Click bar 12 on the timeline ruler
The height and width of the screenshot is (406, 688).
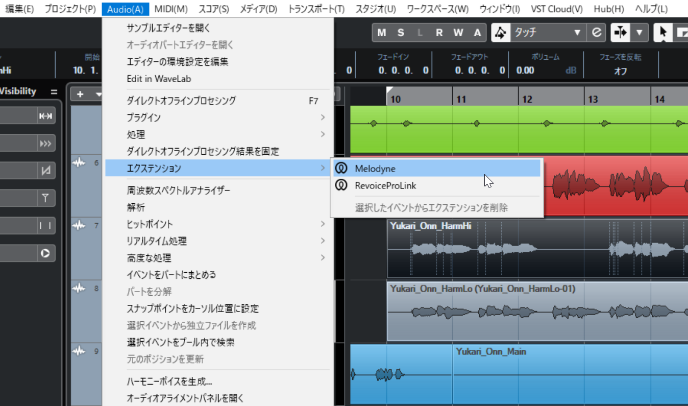pyautogui.click(x=528, y=99)
